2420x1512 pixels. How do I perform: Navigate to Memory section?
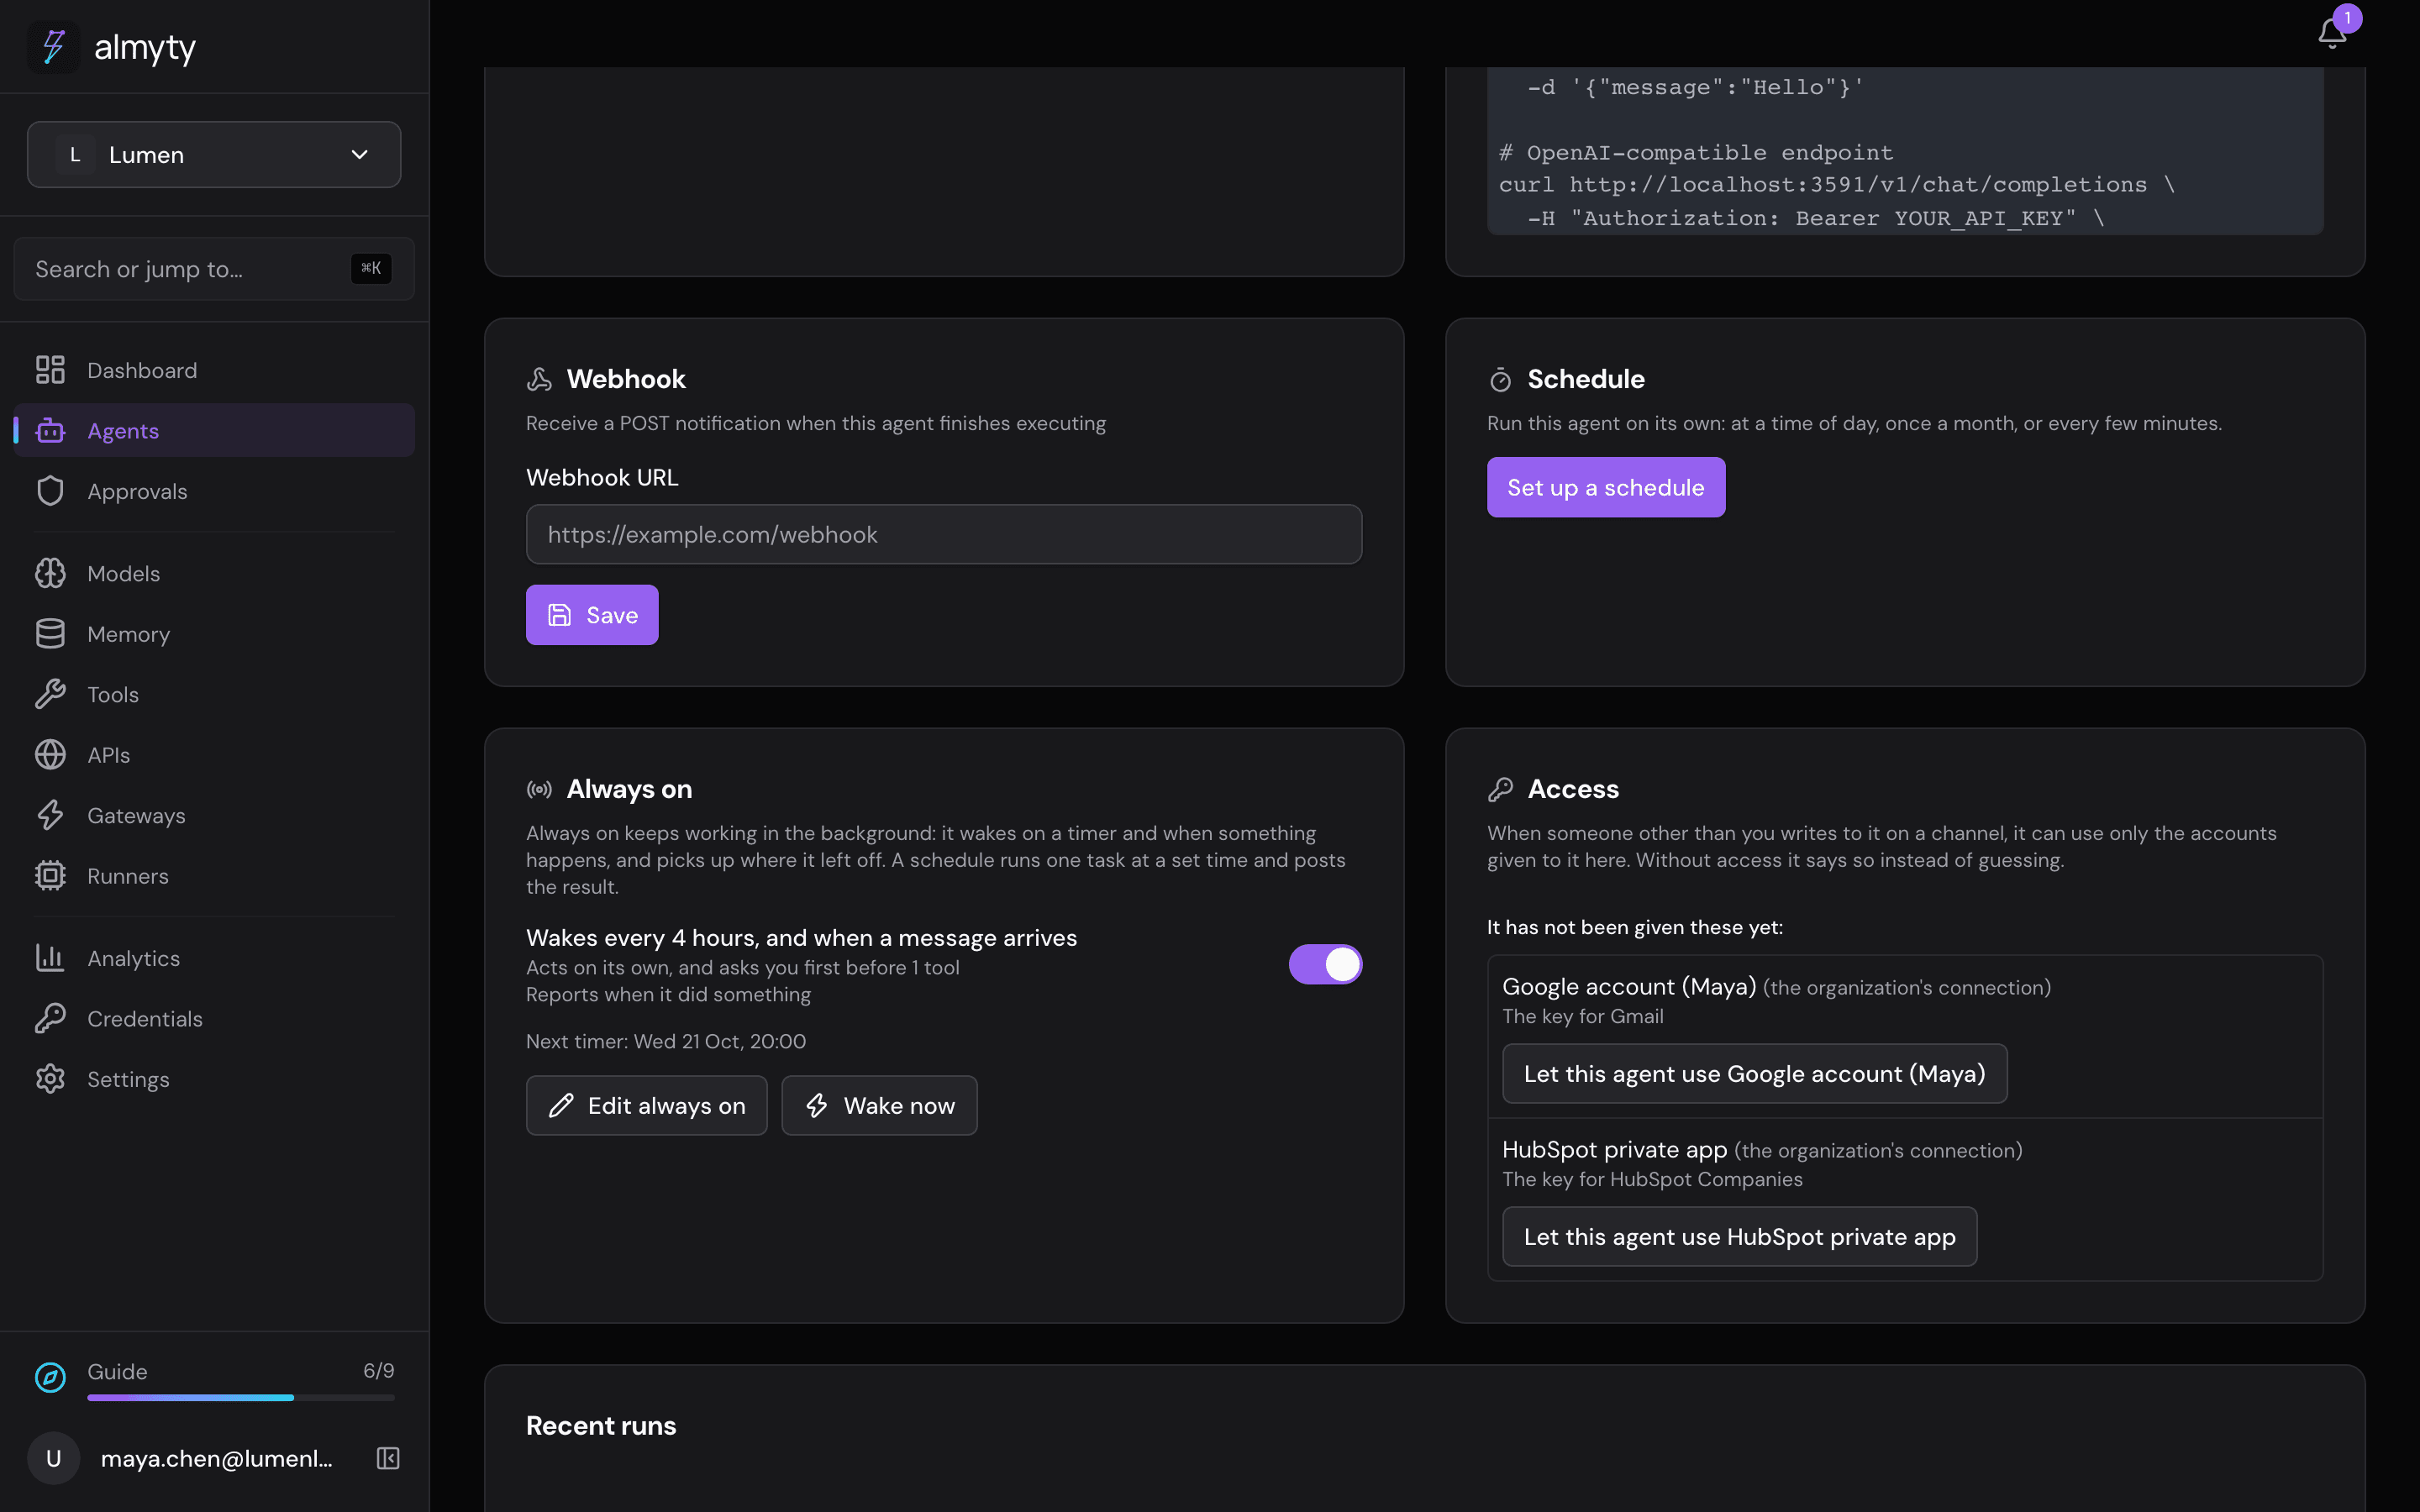pos(214,633)
